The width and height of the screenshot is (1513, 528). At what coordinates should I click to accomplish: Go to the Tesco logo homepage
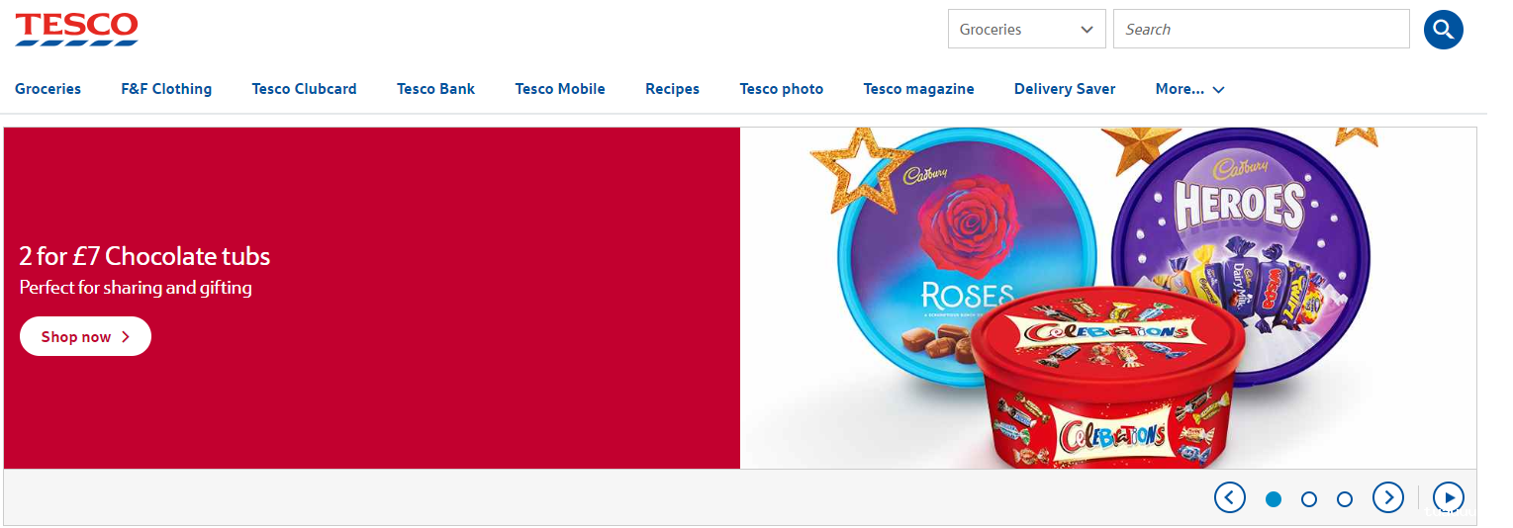pyautogui.click(x=76, y=29)
